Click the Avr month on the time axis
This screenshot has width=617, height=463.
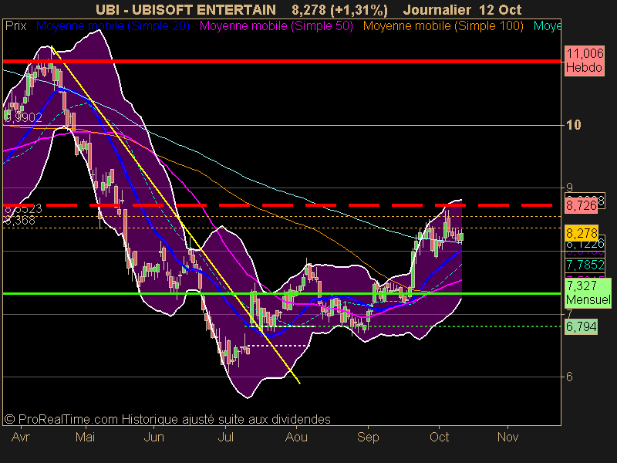21,437
